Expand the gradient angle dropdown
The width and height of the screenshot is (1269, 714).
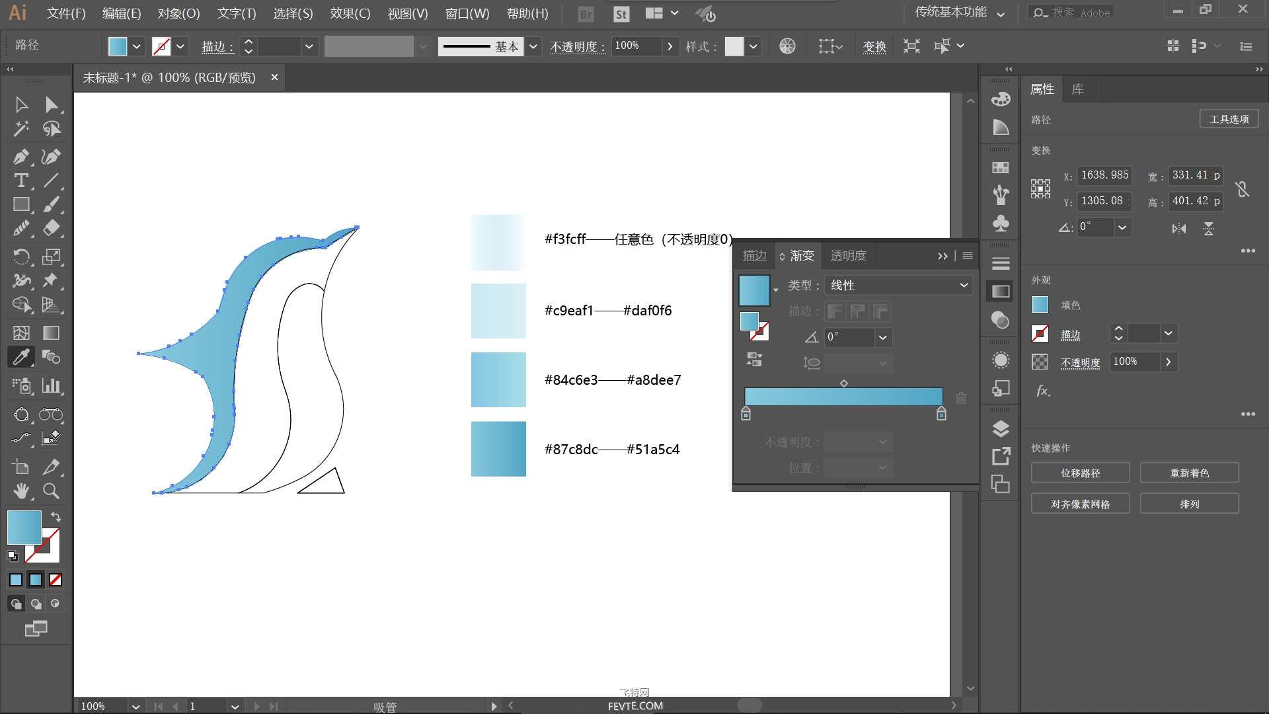coord(882,337)
